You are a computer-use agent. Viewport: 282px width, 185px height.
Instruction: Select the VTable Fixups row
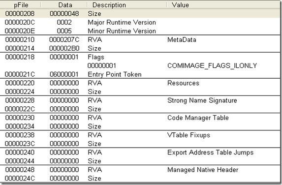point(140,135)
